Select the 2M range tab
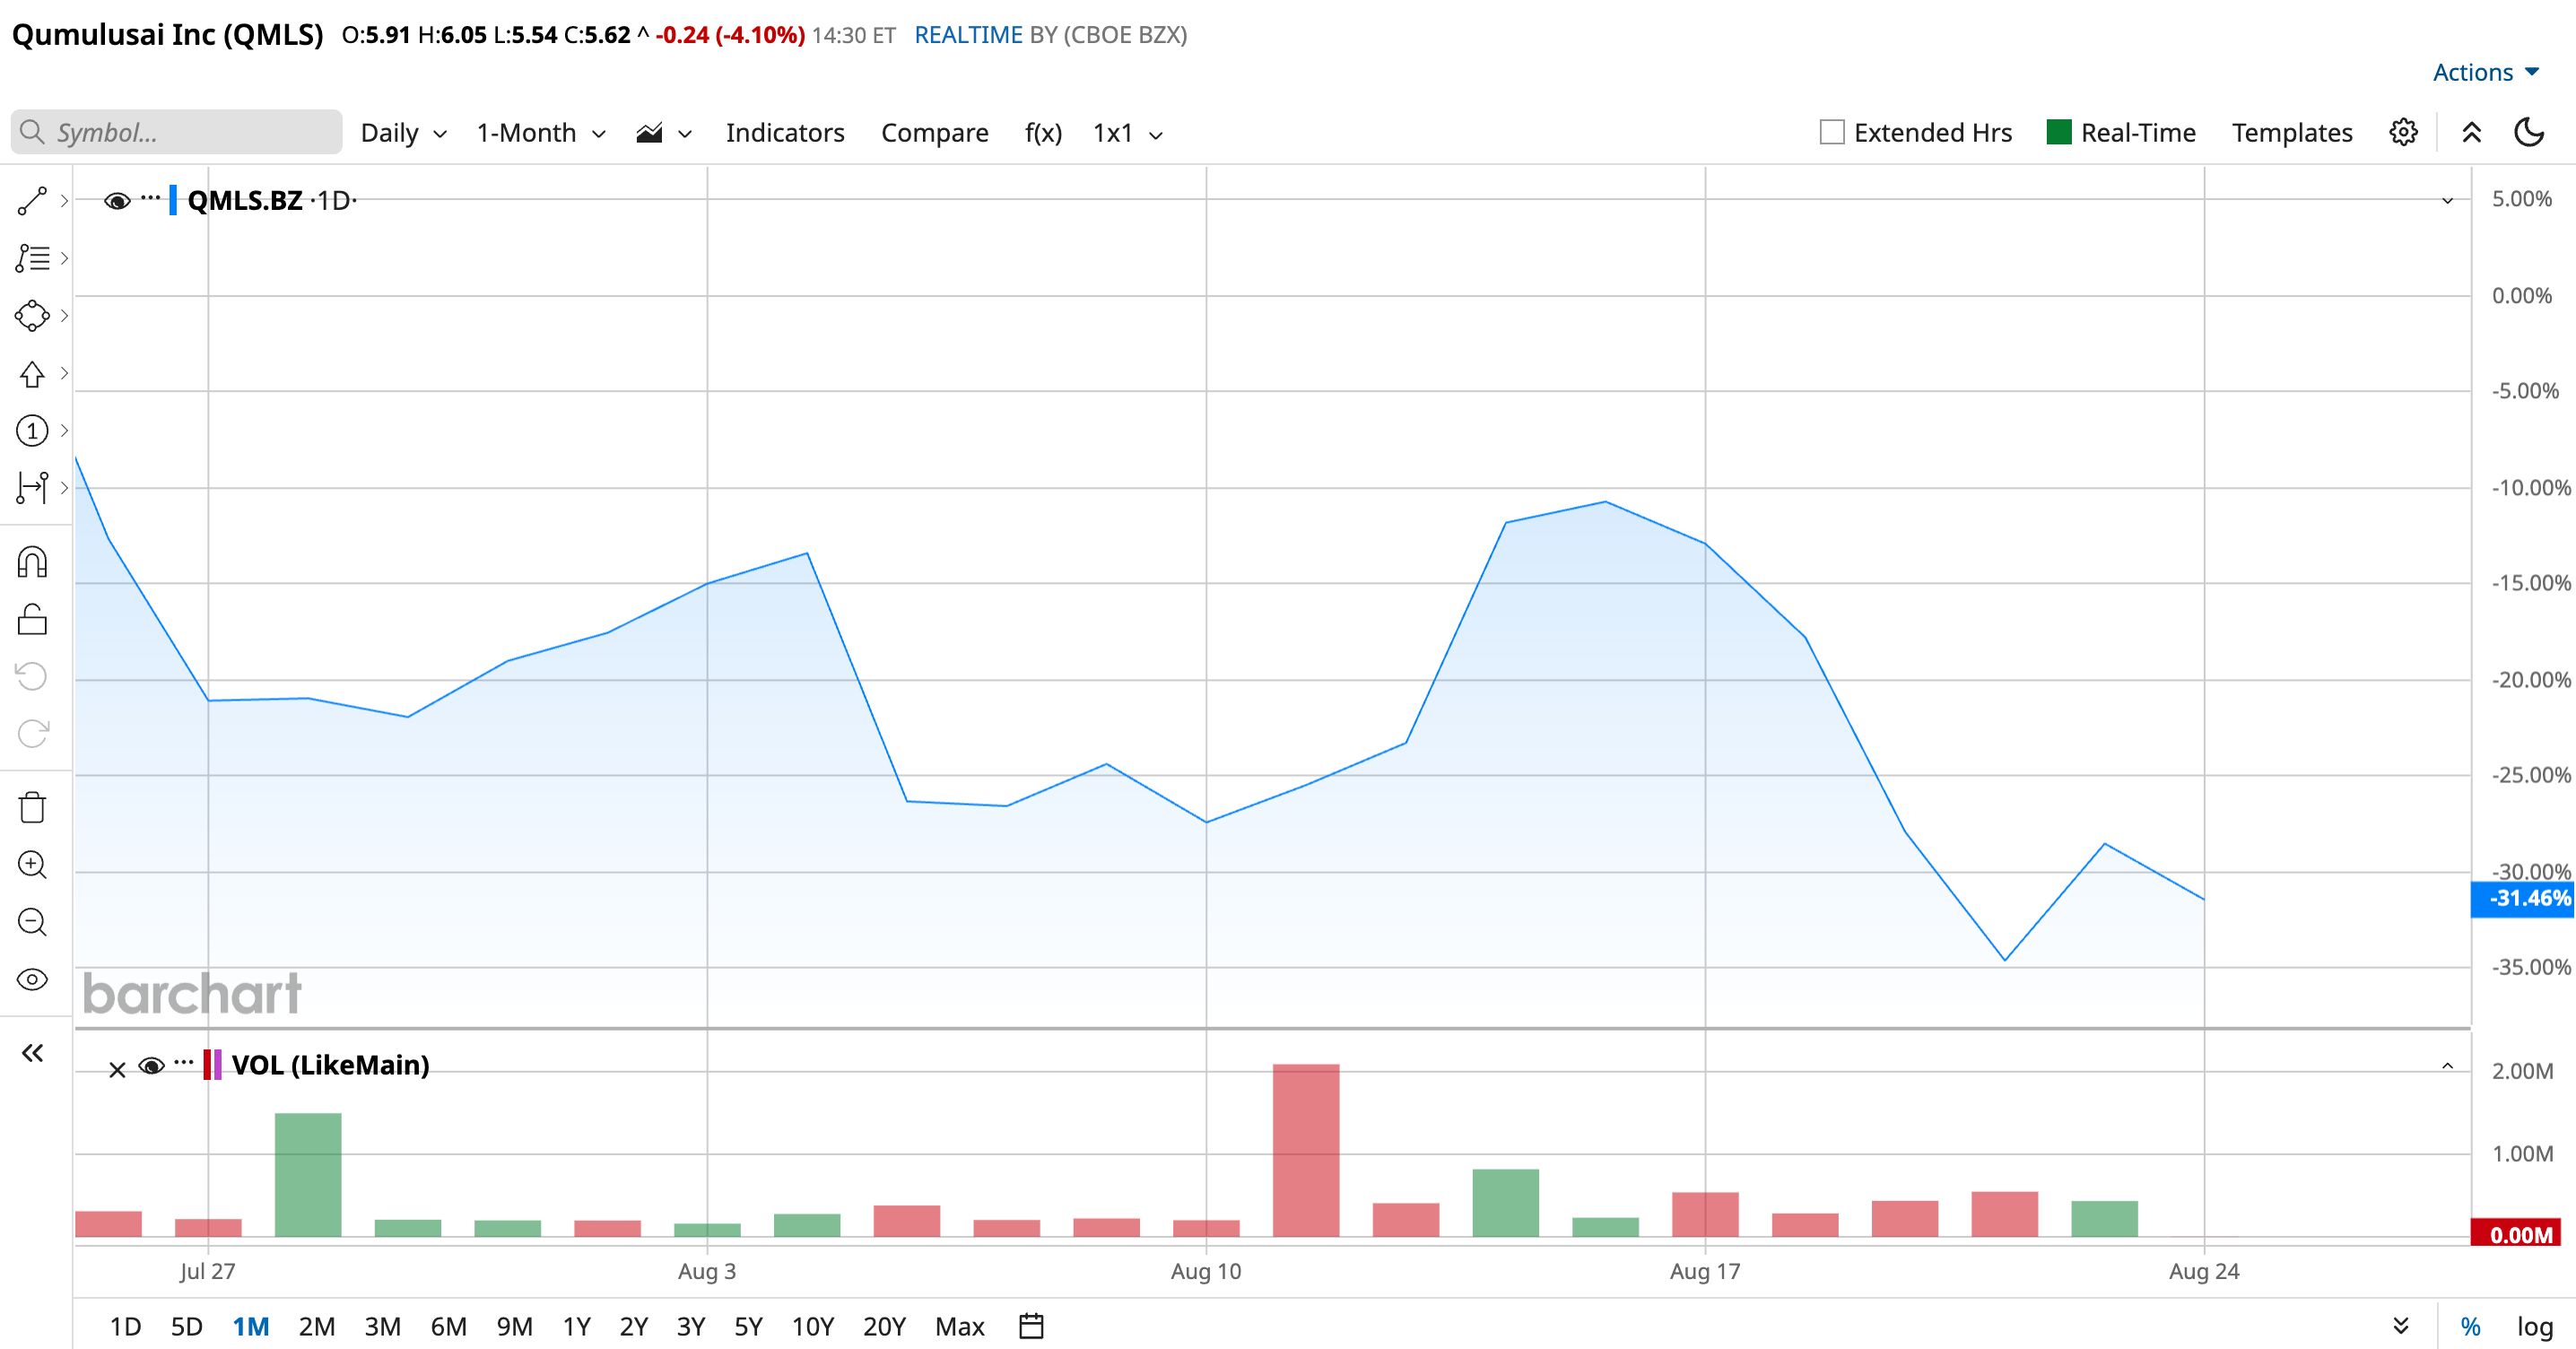 (317, 1327)
